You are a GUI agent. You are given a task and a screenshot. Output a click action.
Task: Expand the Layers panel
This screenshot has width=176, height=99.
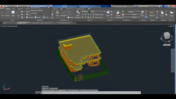coord(90,20)
